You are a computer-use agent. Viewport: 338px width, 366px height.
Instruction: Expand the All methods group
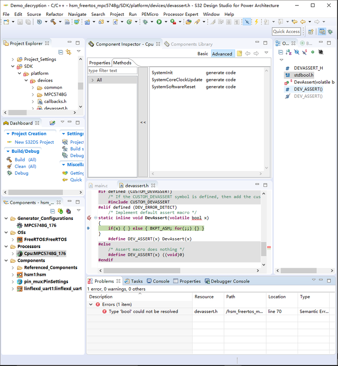93,80
